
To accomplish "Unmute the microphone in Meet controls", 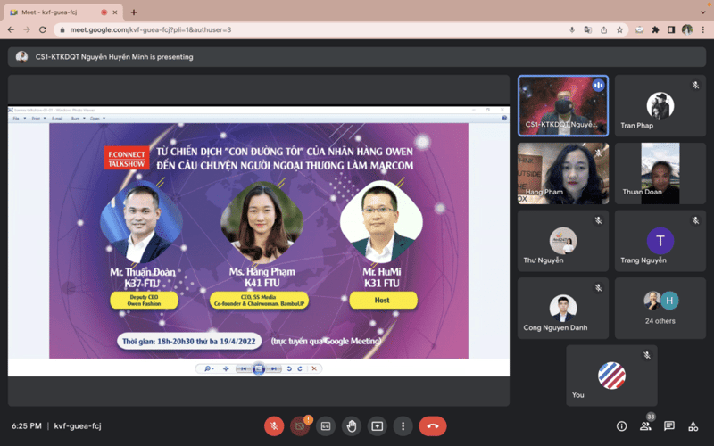I will [274, 426].
